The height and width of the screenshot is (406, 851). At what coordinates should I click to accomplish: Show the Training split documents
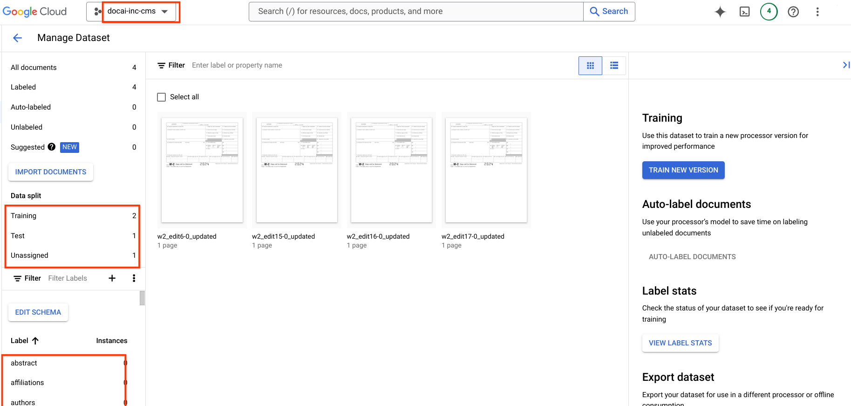[73, 216]
